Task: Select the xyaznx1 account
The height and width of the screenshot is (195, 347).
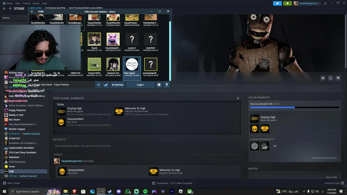Action: 132,42
